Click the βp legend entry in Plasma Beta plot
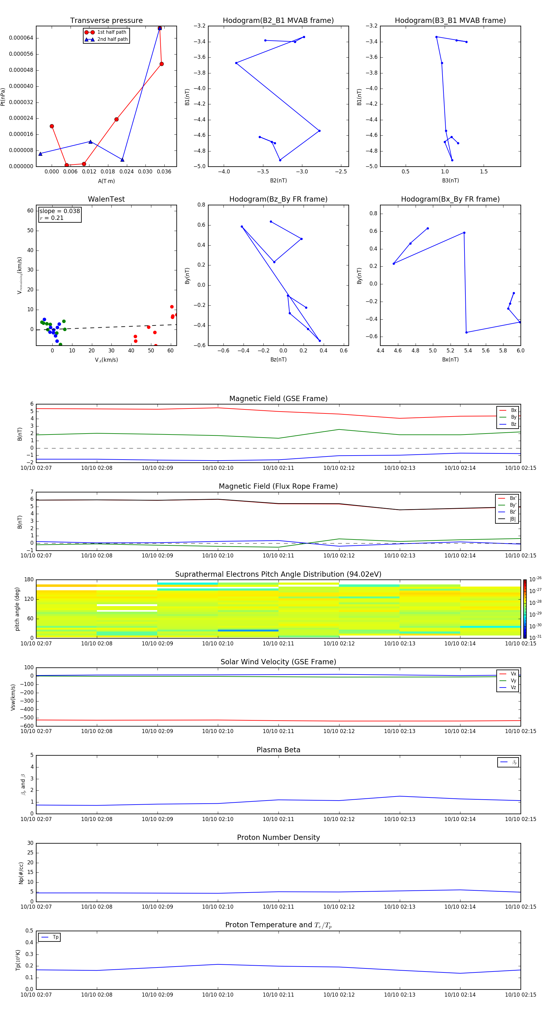The height and width of the screenshot is (1022, 557). coord(508,762)
